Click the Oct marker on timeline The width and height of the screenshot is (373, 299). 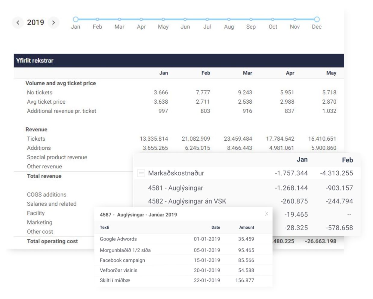click(273, 19)
